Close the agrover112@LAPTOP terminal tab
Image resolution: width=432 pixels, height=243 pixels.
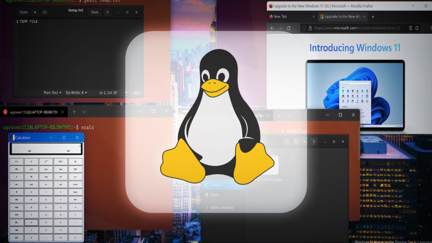[63, 112]
